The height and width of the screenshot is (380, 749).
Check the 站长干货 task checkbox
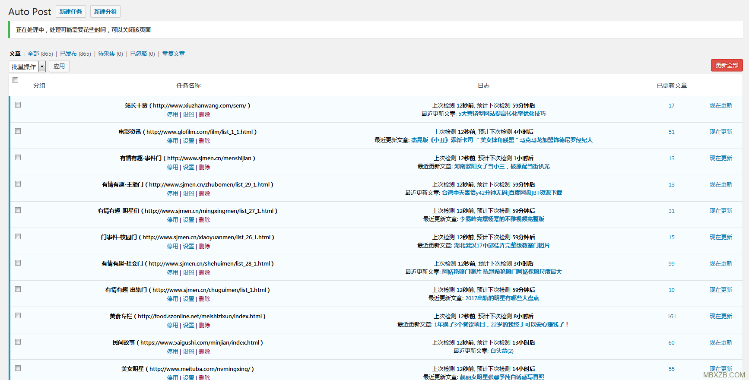tap(18, 105)
